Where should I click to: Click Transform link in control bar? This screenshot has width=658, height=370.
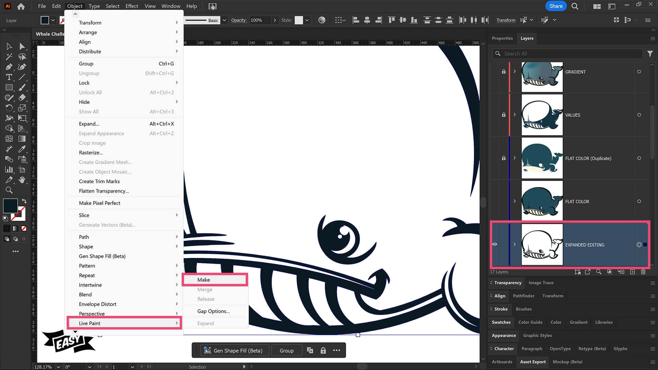506,20
